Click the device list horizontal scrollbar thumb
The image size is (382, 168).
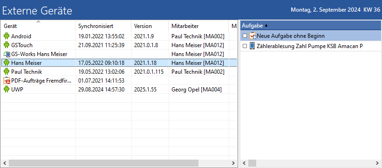tap(103, 163)
